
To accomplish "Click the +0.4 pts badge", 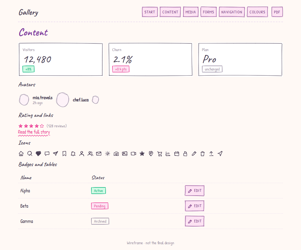I will (121, 69).
